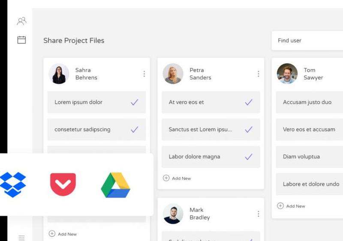The image size is (343, 241).
Task: Click Mark Bradley avatar photo
Action: coord(173,214)
